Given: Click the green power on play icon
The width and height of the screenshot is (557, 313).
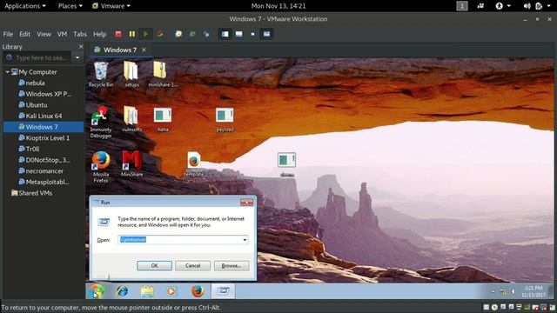Looking at the screenshot, I should [x=145, y=34].
